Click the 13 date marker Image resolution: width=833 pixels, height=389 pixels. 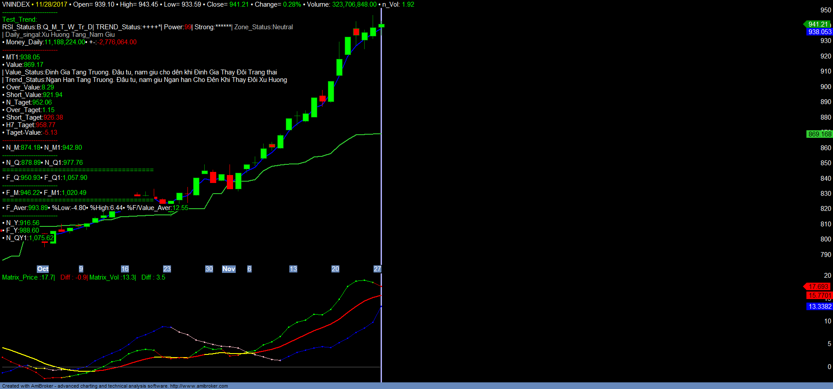click(293, 269)
